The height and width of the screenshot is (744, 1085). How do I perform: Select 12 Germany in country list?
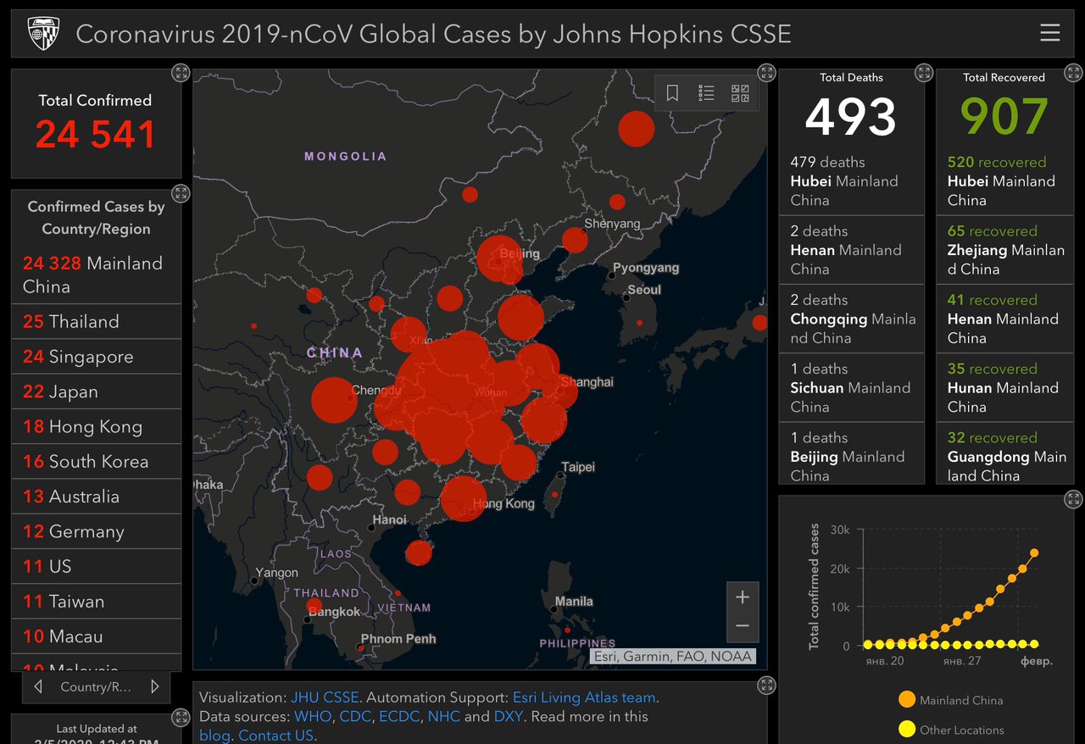click(x=96, y=531)
